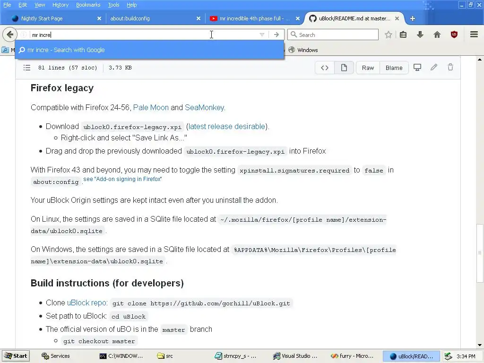The width and height of the screenshot is (484, 363).
Task: Open the Downloads arrow icon
Action: point(420,35)
